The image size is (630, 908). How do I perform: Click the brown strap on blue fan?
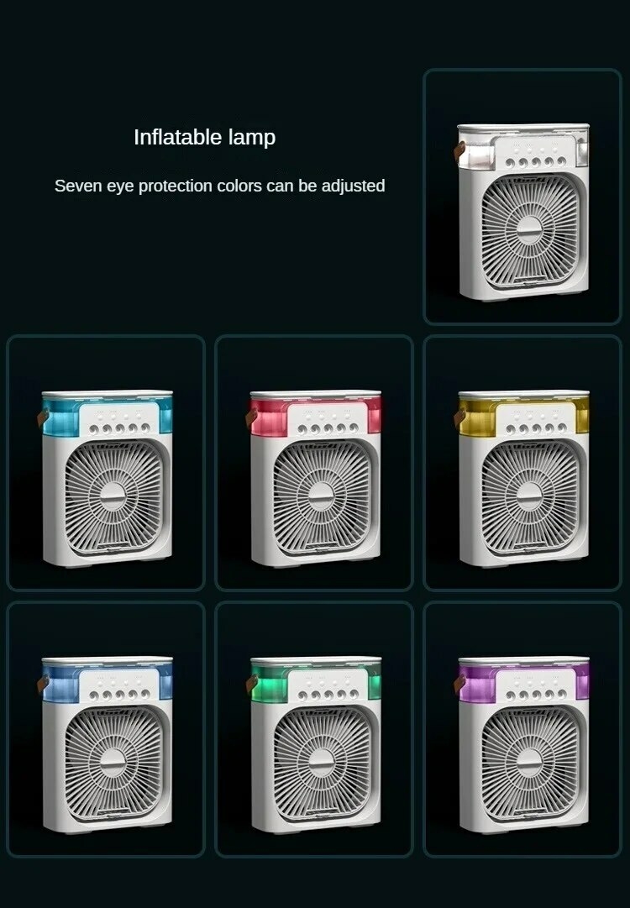[43, 684]
